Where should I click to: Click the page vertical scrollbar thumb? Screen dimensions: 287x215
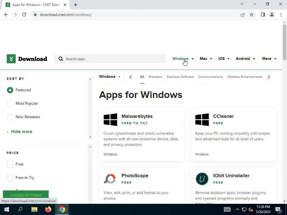(284, 42)
